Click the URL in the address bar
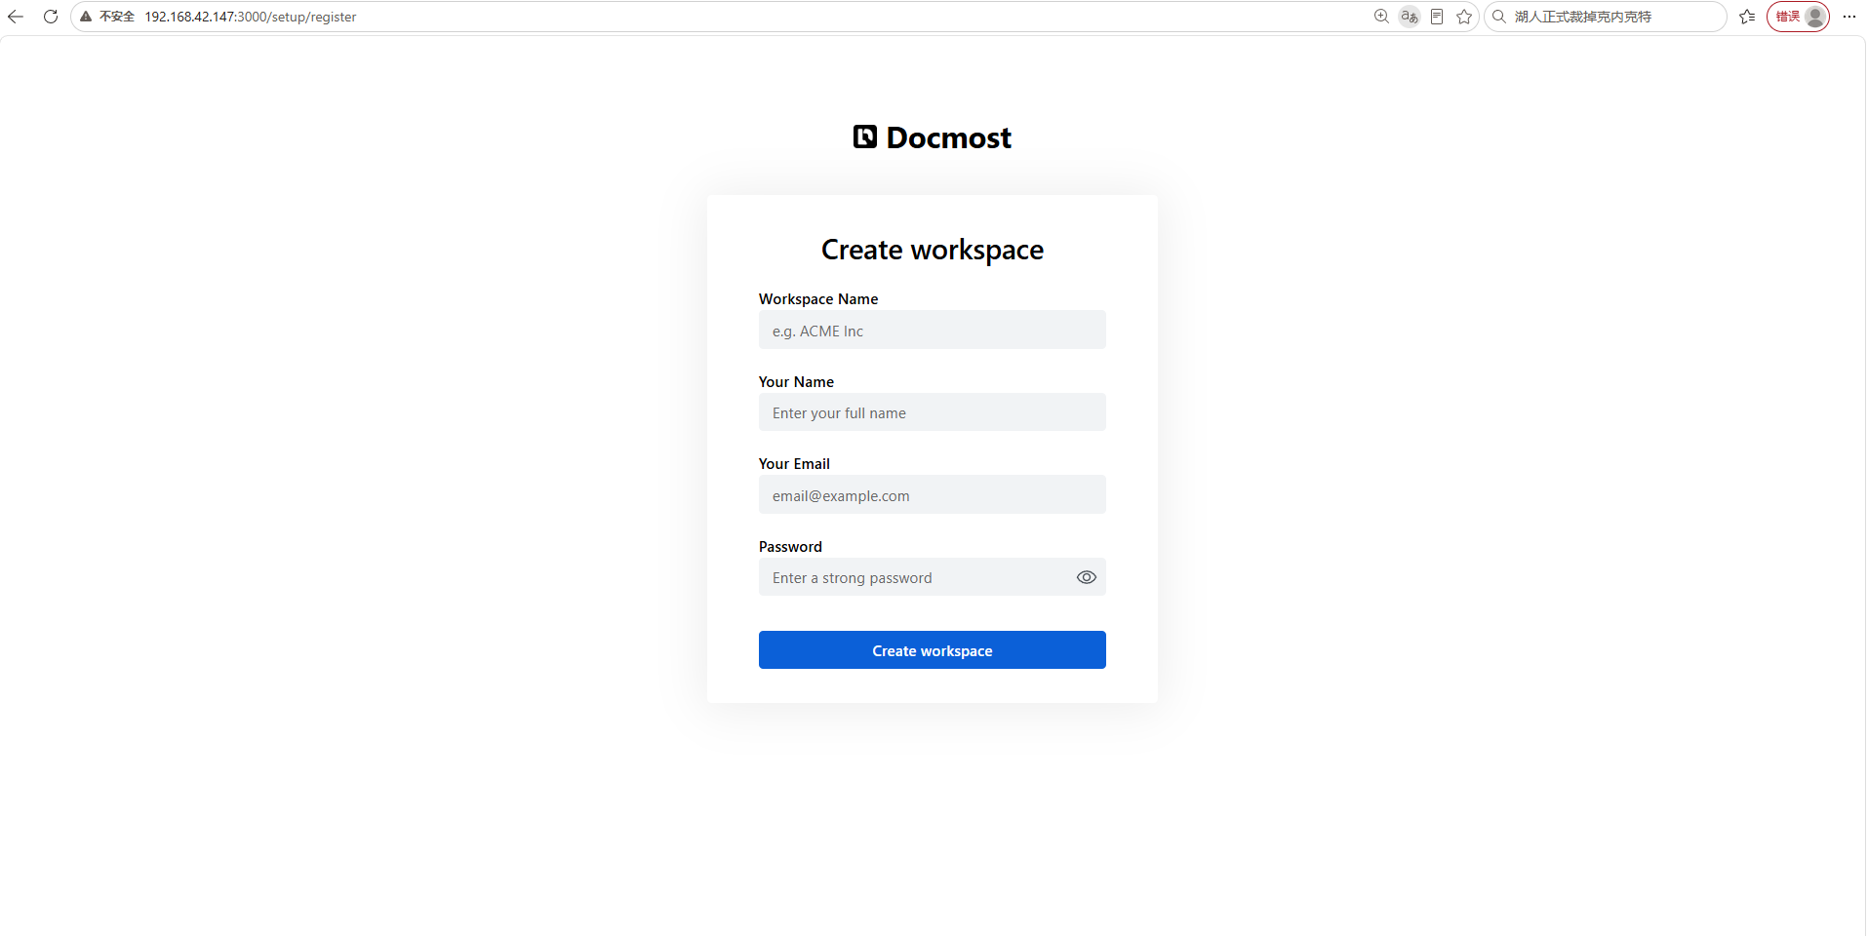 (251, 17)
